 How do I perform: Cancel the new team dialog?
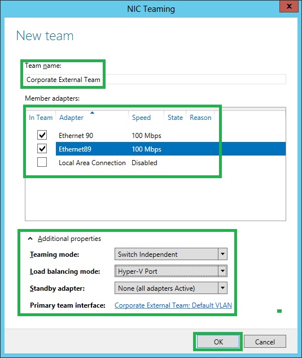click(265, 342)
